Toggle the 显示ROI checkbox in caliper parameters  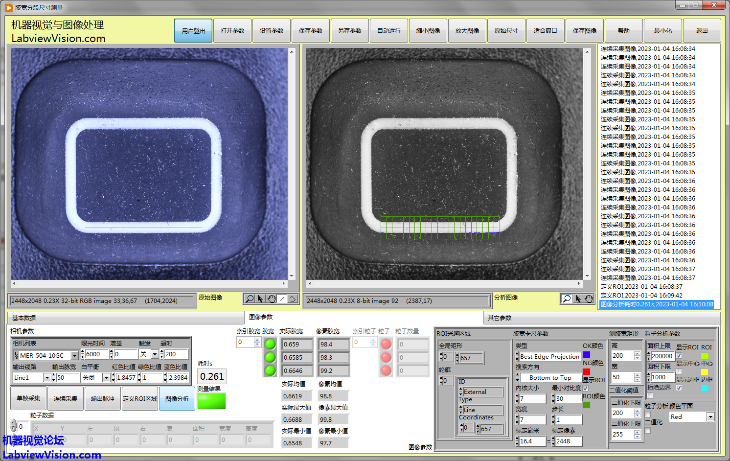(585, 388)
